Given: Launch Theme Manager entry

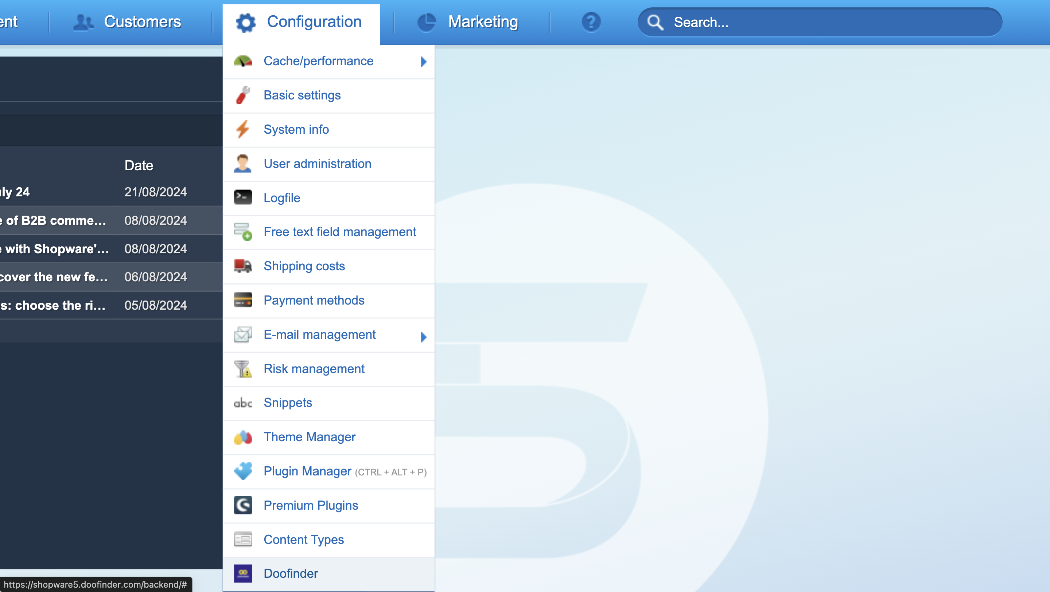Looking at the screenshot, I should pyautogui.click(x=328, y=437).
